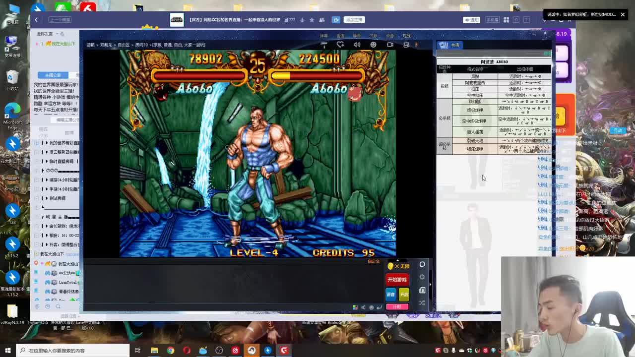Image resolution: width=635 pixels, height=357 pixels.
Task: Open the emoticon icon in chat input bar
Action: pyautogui.click(x=371, y=307)
